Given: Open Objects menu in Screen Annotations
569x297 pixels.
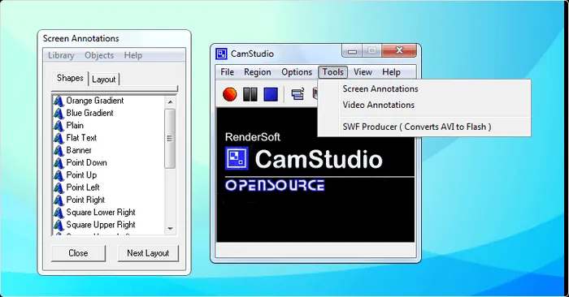Looking at the screenshot, I should [99, 55].
